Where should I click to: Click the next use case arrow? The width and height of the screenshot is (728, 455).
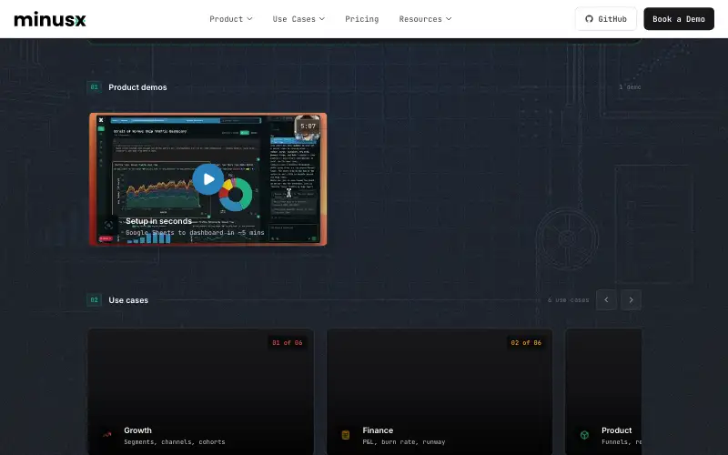coord(631,300)
